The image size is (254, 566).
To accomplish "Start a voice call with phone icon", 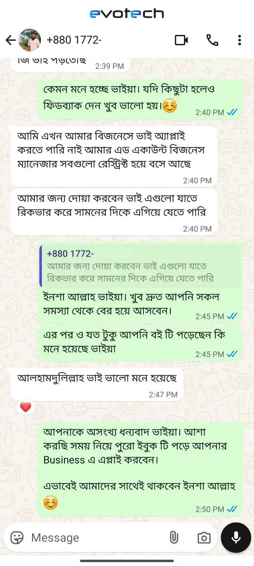I will coord(212,40).
